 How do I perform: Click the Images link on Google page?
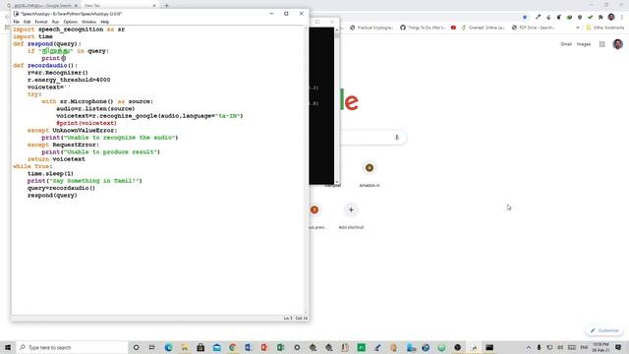tap(584, 44)
